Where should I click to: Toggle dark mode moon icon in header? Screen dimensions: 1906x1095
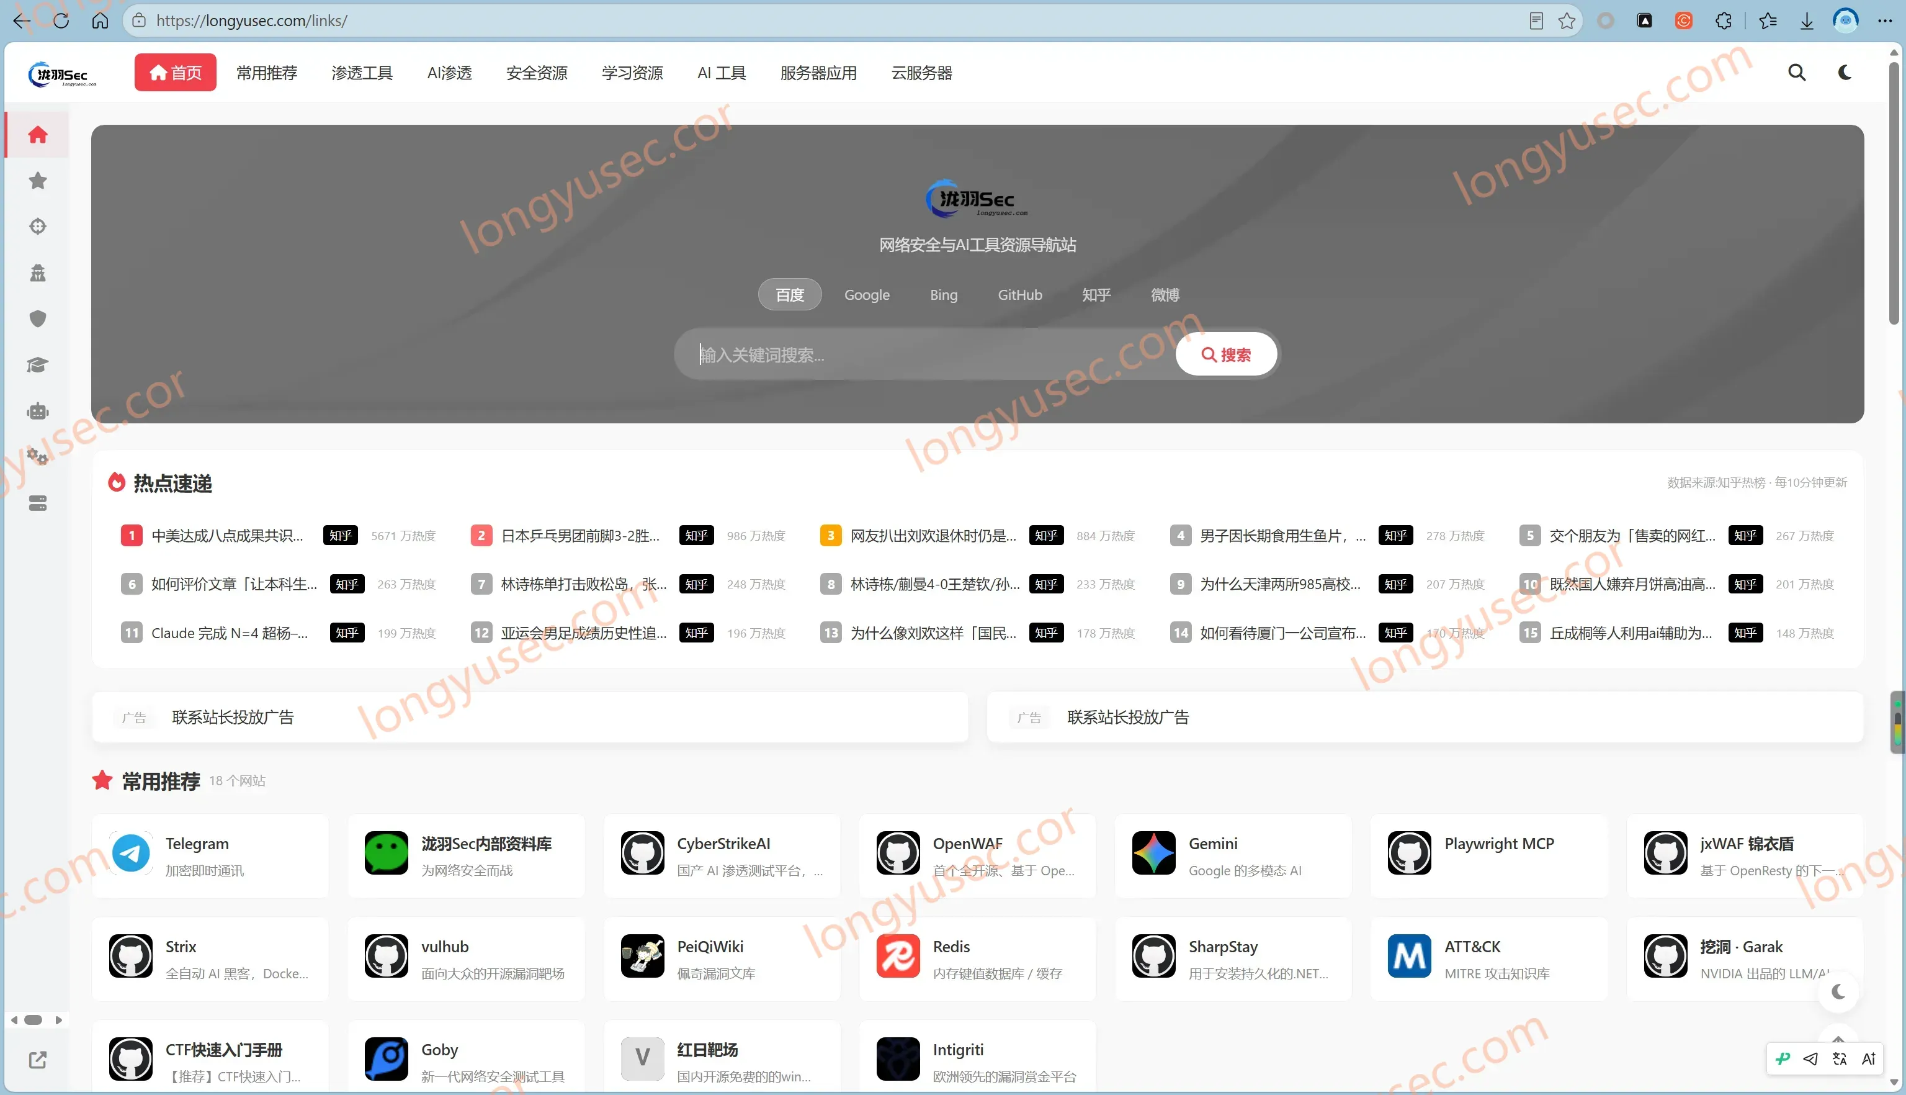point(1845,72)
